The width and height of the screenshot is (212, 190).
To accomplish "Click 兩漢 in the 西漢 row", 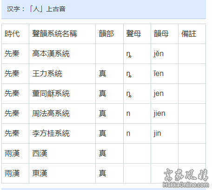I will click(x=12, y=153).
